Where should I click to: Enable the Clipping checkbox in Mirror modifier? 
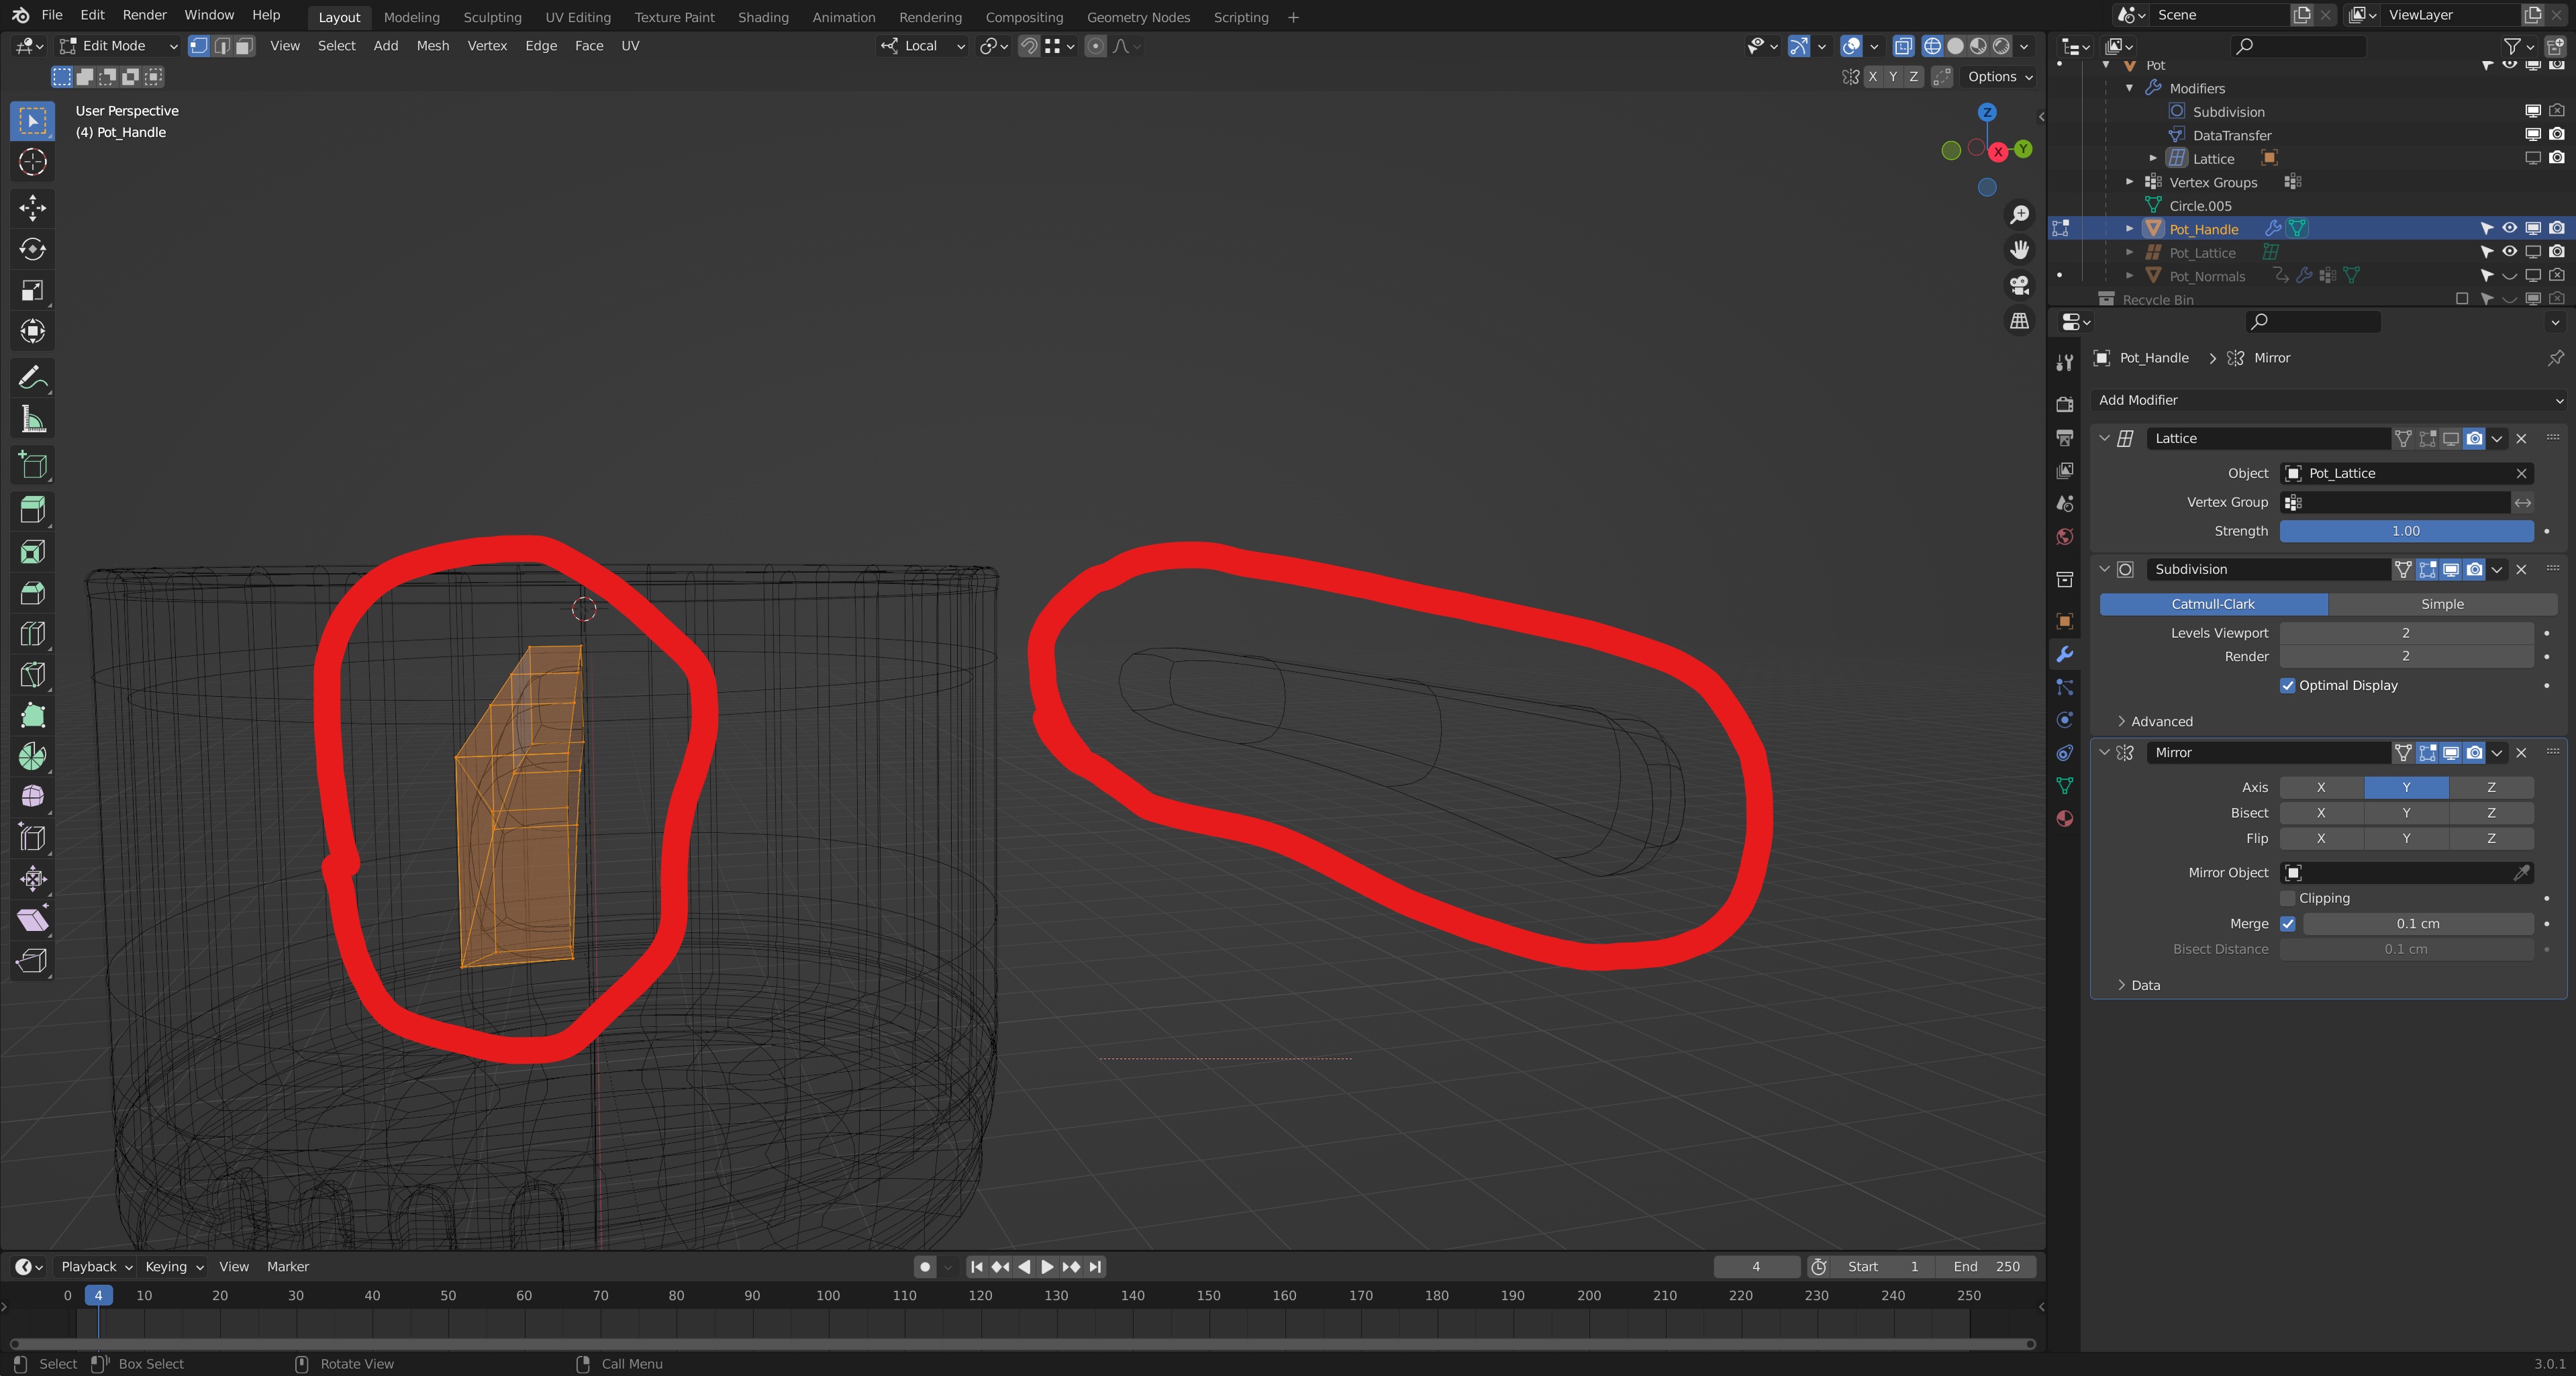(2288, 898)
